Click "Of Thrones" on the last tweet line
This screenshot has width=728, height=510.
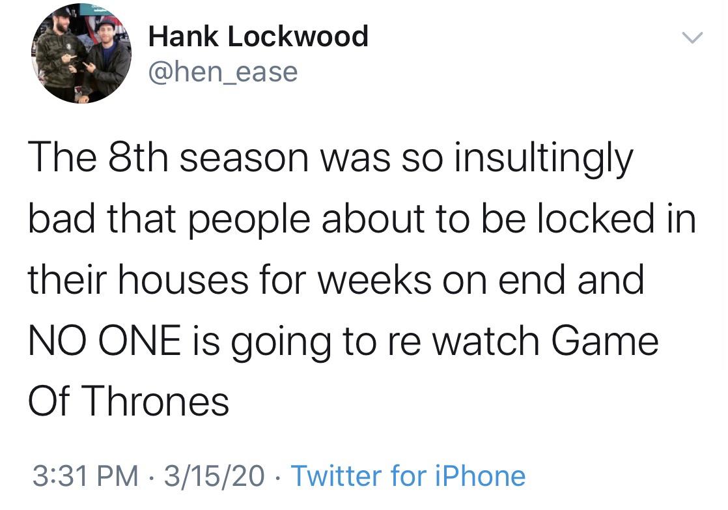[128, 400]
